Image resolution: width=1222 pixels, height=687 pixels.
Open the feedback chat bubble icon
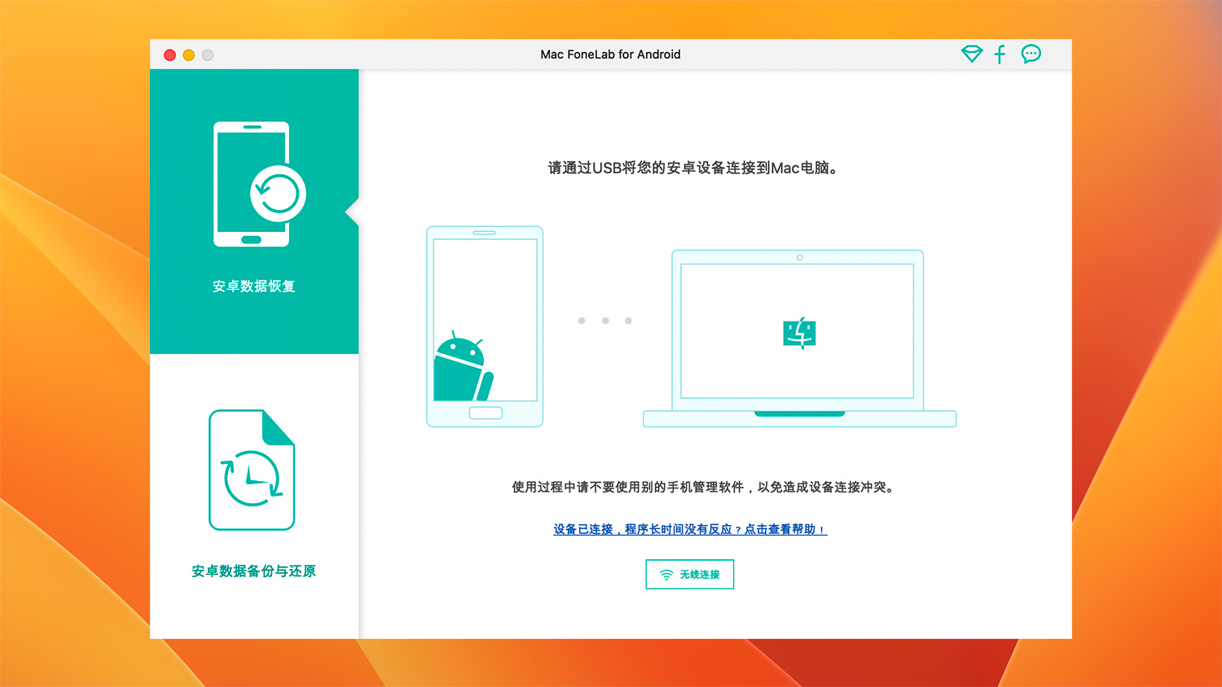pos(1030,54)
